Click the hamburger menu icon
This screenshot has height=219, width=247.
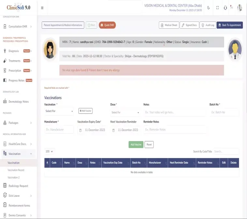[42, 8]
